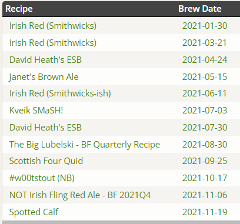Open the Kveik SMaSH! recipe

click(36, 111)
